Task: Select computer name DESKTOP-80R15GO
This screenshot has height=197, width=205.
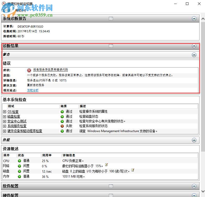Action: tap(30, 27)
